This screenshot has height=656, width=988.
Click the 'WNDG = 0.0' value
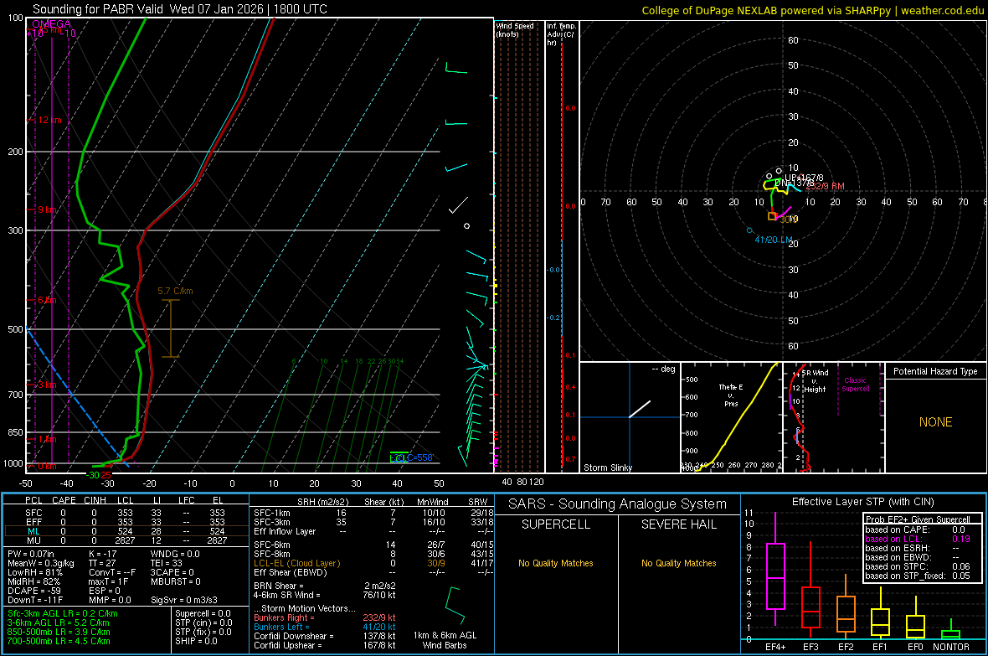pyautogui.click(x=175, y=554)
